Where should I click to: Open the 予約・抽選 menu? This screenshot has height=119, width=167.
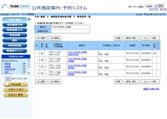15,20
